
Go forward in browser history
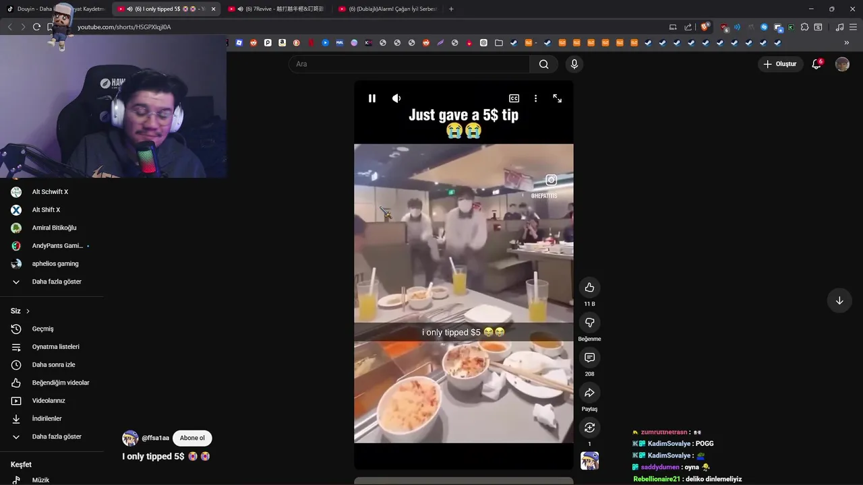click(23, 27)
